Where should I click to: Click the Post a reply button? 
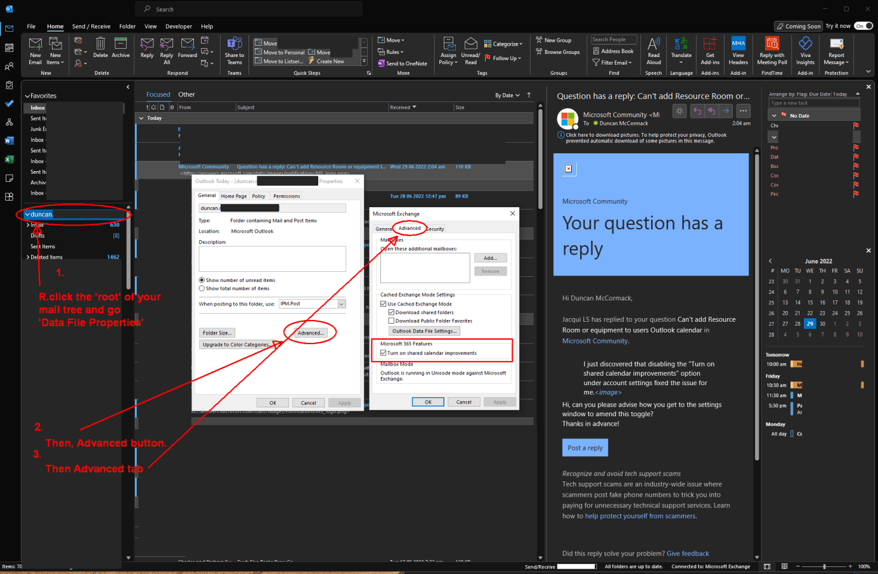point(585,448)
